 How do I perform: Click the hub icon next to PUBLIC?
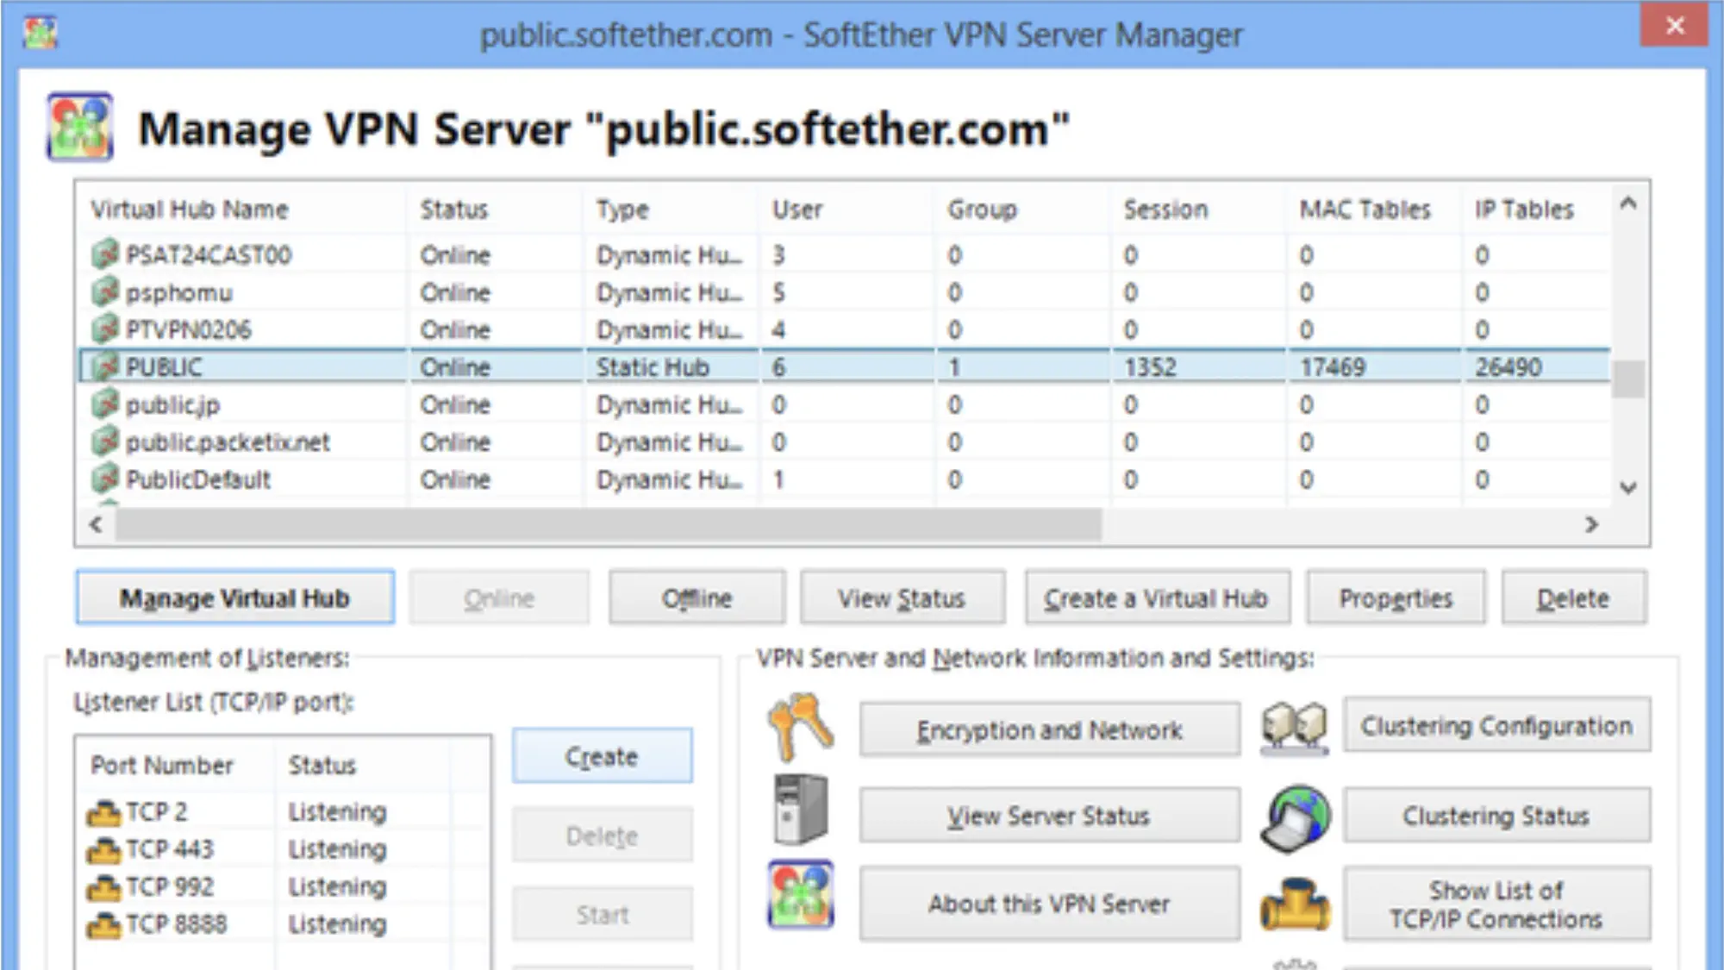[105, 366]
